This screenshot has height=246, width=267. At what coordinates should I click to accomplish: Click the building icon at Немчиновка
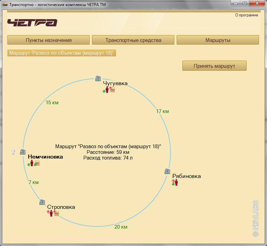tap(23, 152)
